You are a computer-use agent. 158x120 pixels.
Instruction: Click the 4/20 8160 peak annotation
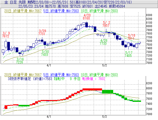(87, 17)
